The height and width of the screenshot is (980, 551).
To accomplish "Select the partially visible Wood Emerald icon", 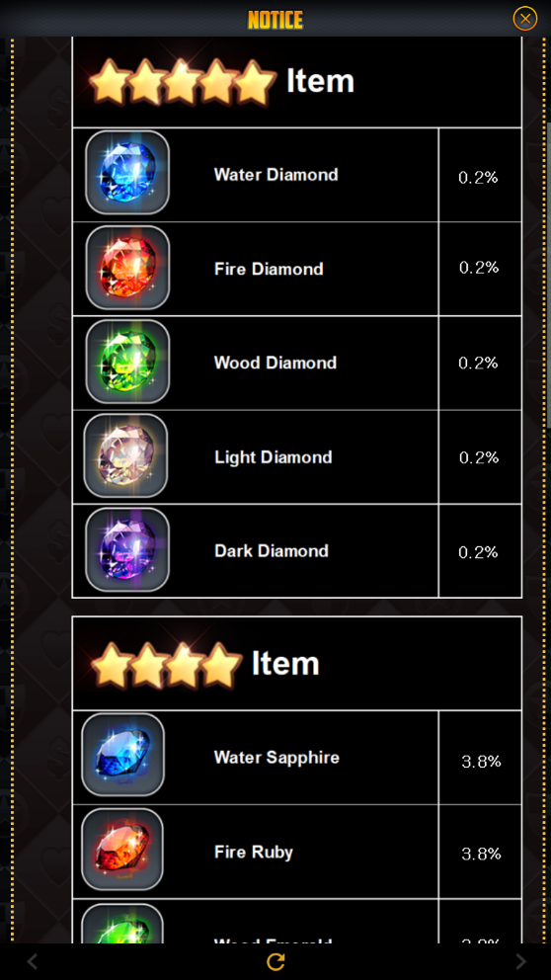I will [123, 923].
